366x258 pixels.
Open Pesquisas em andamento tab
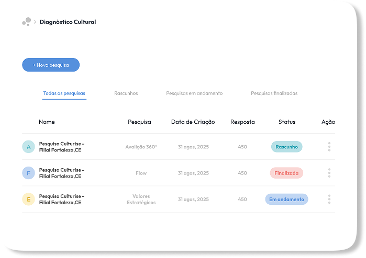coord(194,93)
